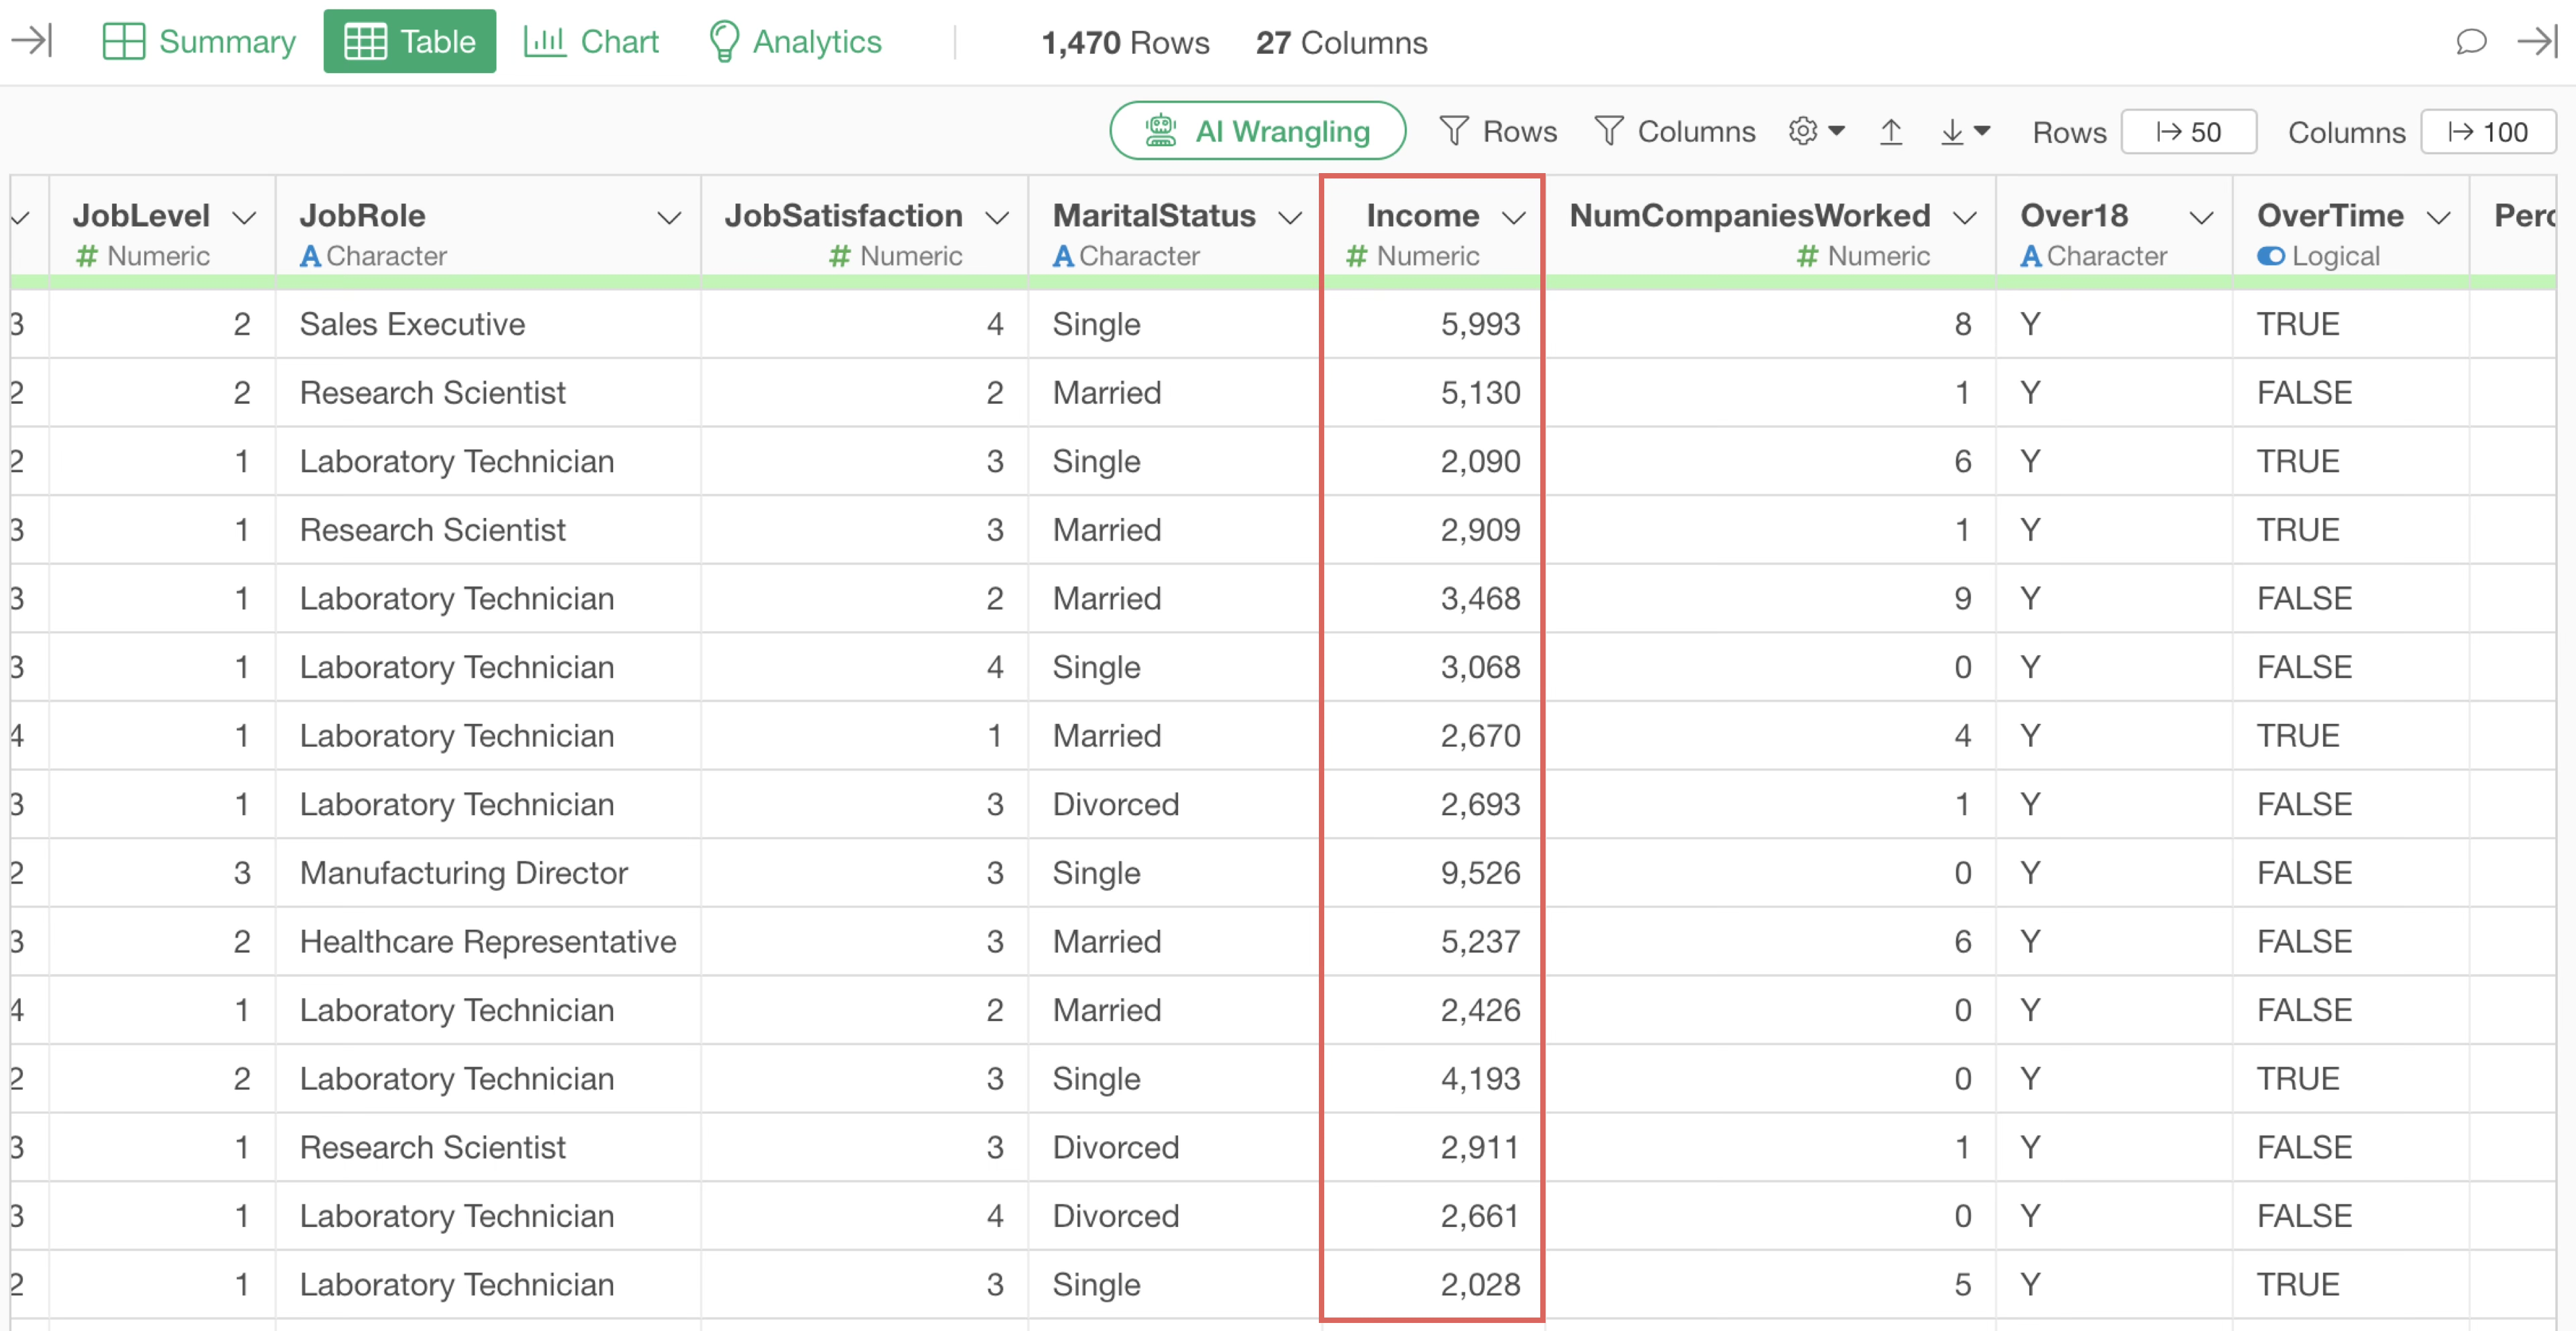This screenshot has height=1331, width=2576.
Task: Click the Rows filter funnel icon
Action: pos(1454,131)
